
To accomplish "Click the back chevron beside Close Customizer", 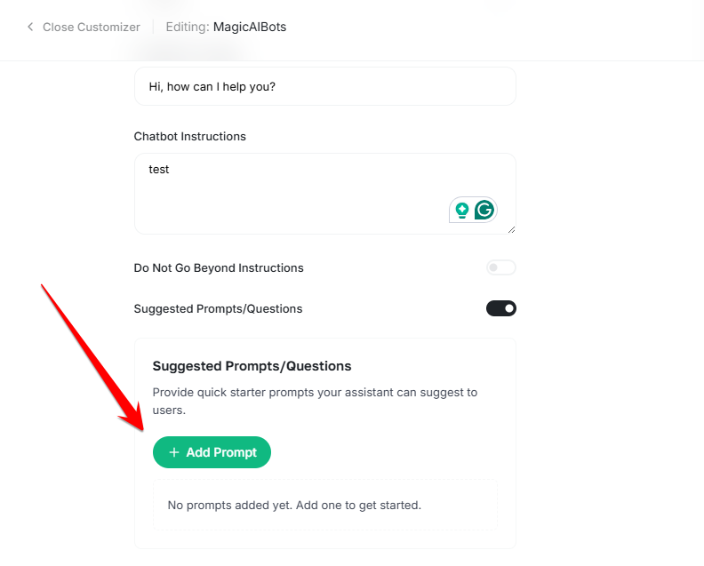I will 30,27.
